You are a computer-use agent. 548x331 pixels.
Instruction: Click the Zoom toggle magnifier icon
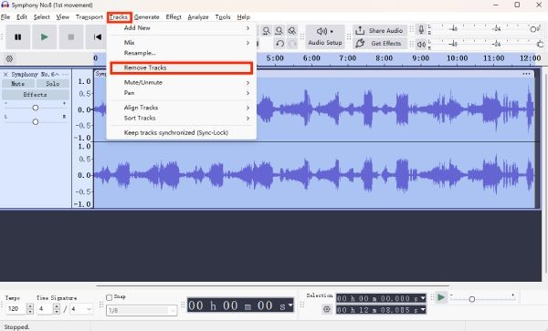pyautogui.click(x=292, y=31)
